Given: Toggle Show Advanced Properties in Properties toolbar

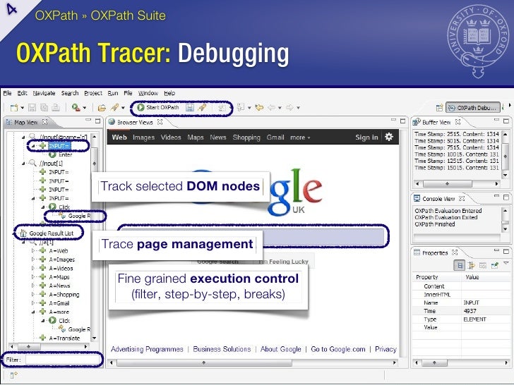Looking at the screenshot, I should (x=472, y=266).
